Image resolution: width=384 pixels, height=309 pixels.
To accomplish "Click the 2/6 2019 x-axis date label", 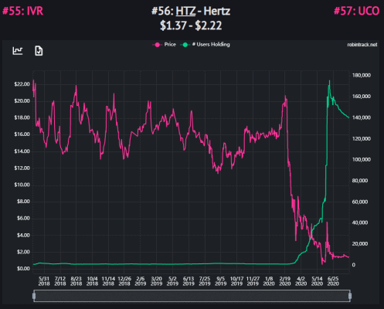I will click(x=141, y=281).
